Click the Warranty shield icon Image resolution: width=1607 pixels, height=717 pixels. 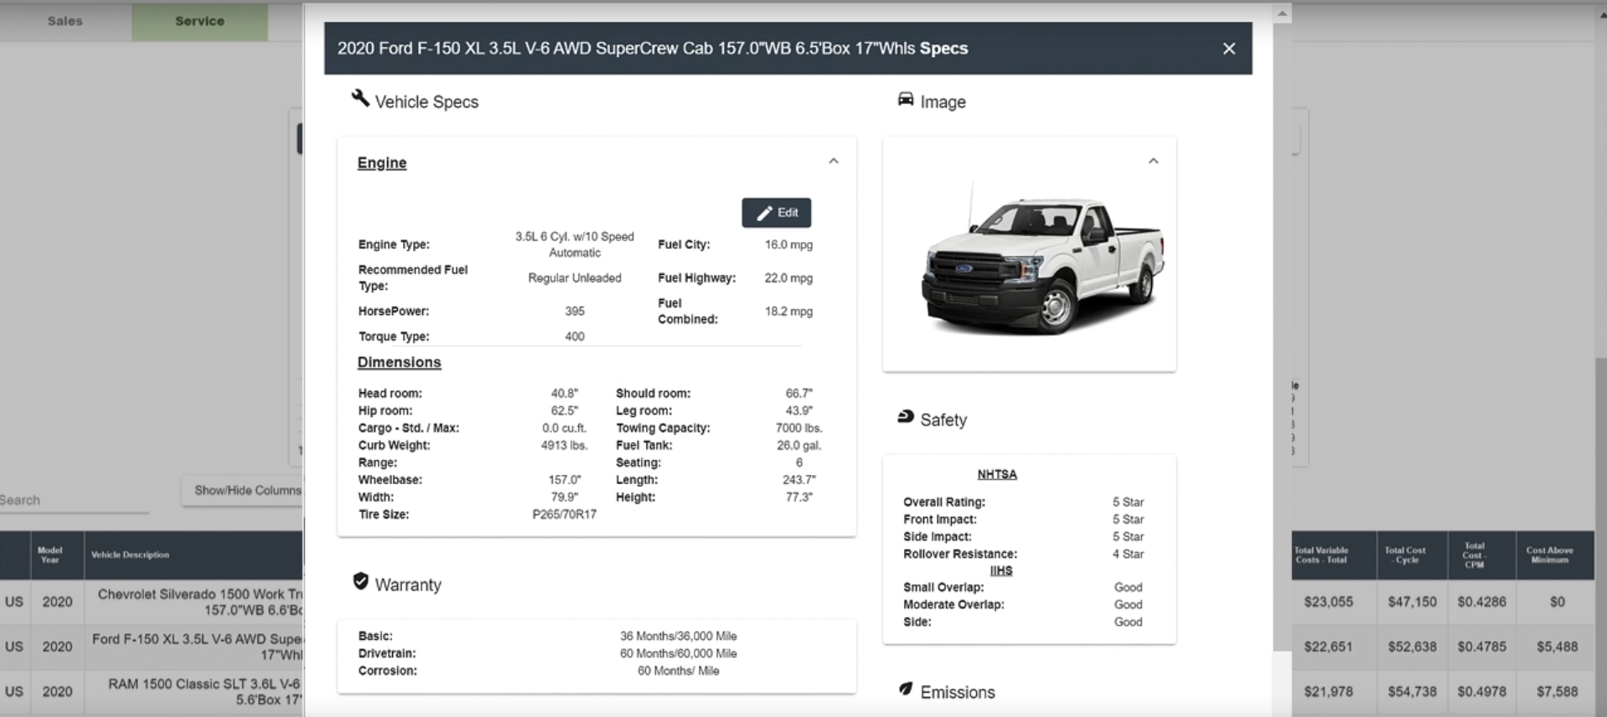(x=361, y=582)
